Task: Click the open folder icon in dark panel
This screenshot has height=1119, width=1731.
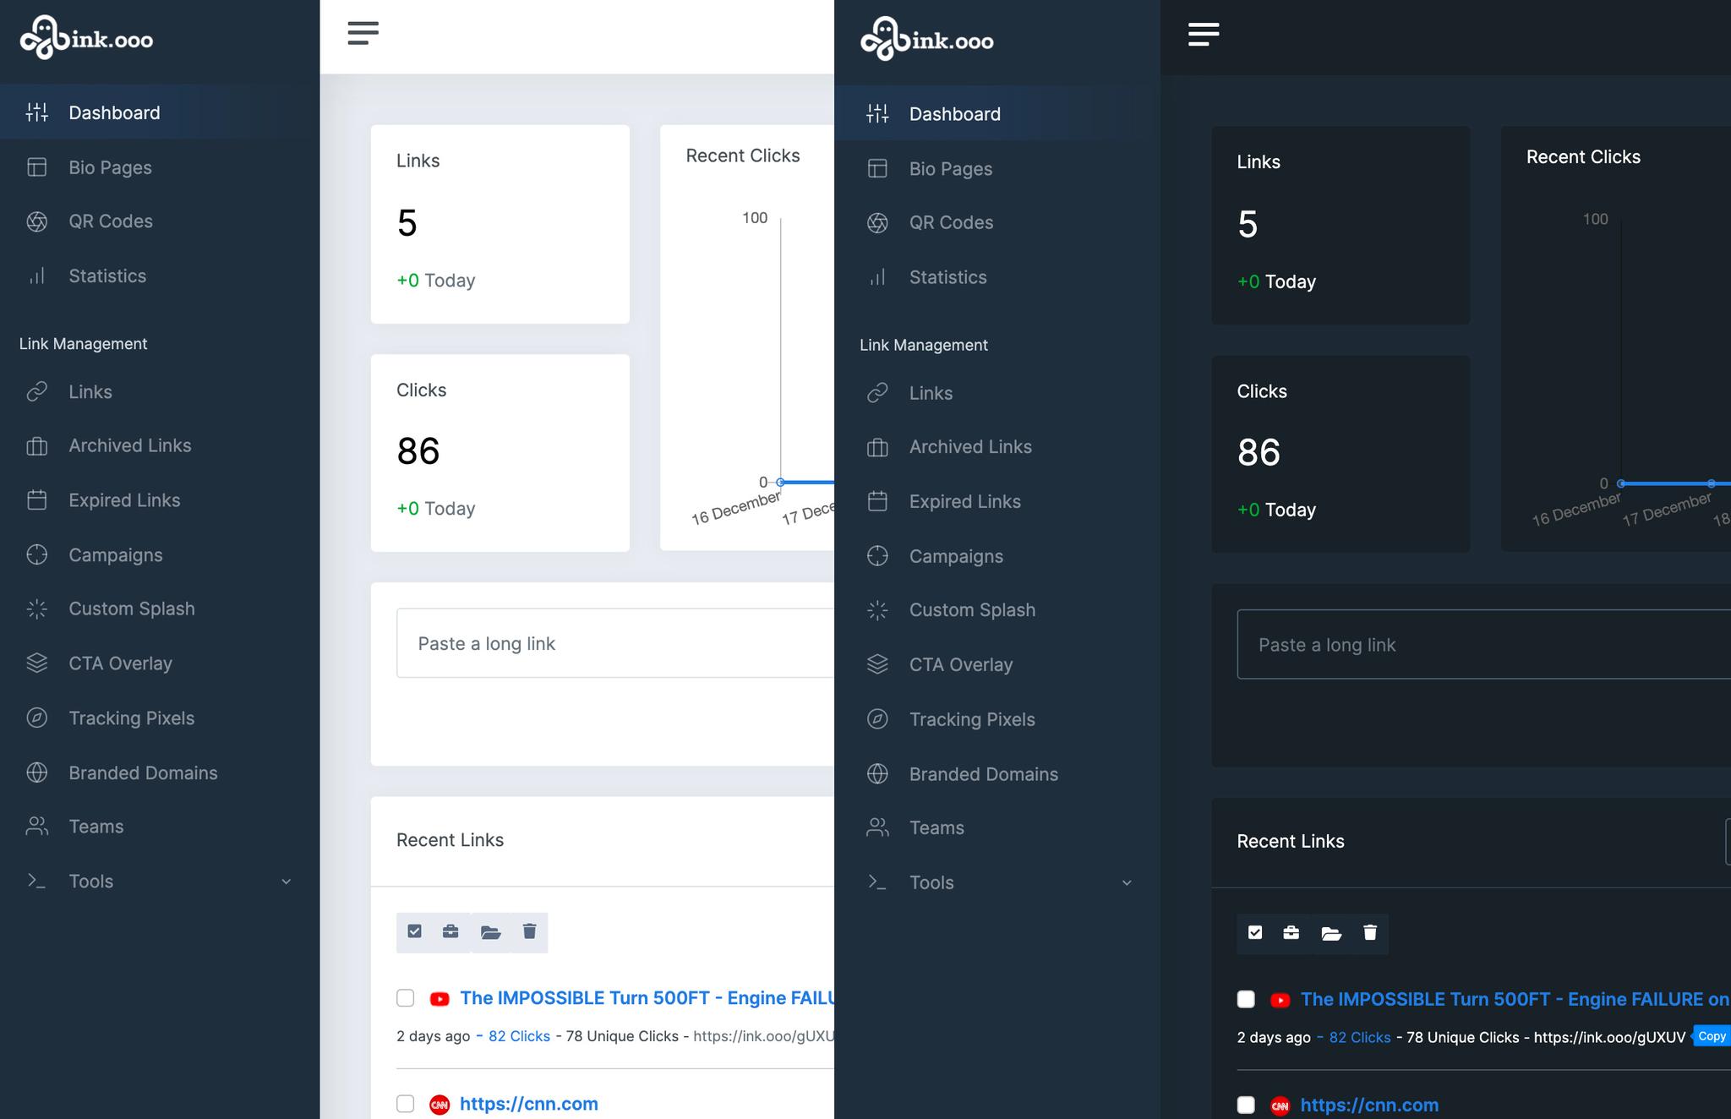Action: (x=1330, y=933)
